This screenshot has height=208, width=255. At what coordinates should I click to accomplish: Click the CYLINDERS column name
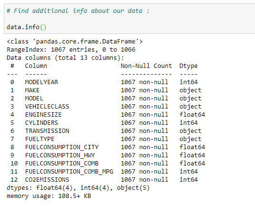click(42, 123)
